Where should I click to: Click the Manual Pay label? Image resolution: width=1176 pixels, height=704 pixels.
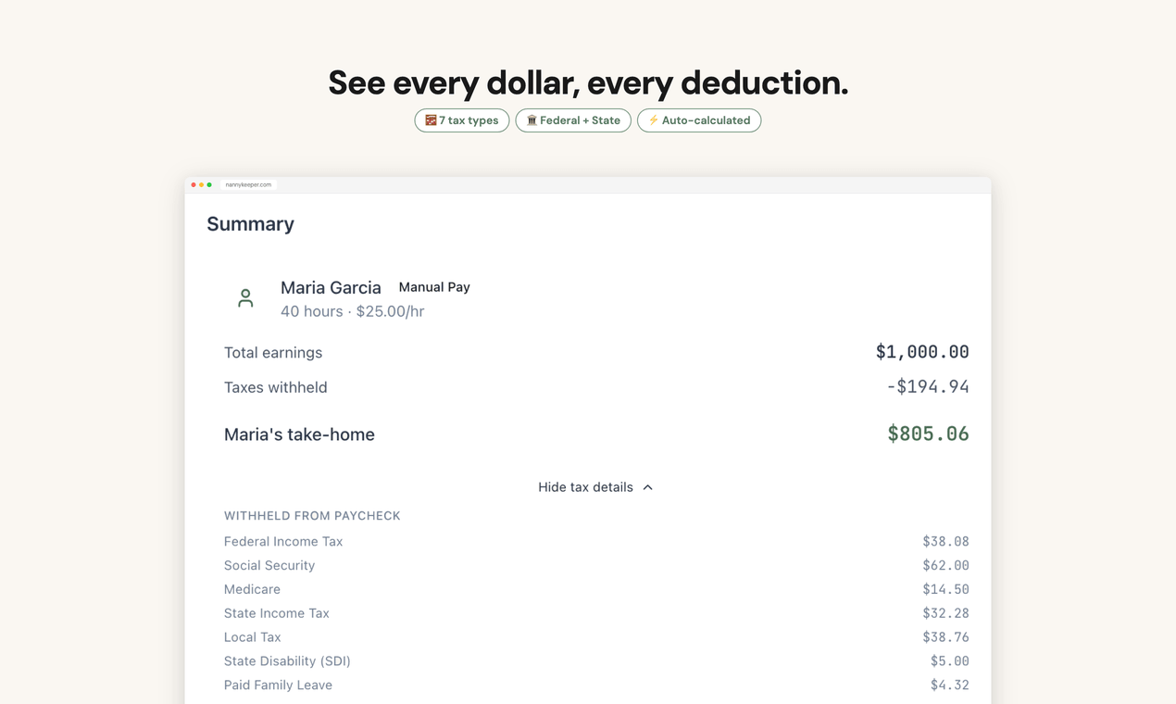click(x=434, y=287)
